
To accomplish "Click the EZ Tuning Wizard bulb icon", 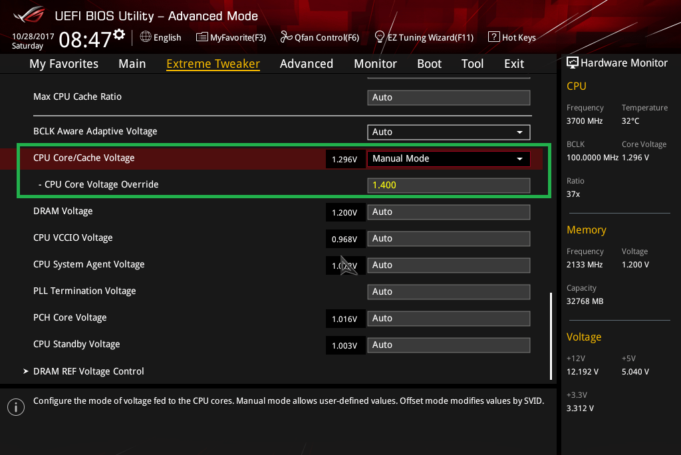I will pos(379,37).
